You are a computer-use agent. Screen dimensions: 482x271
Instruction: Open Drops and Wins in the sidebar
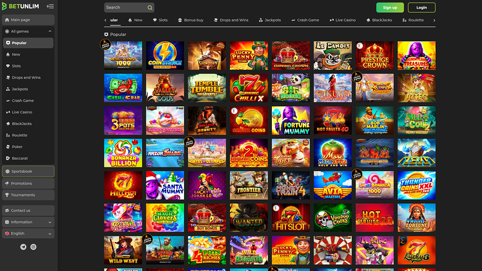[28, 78]
